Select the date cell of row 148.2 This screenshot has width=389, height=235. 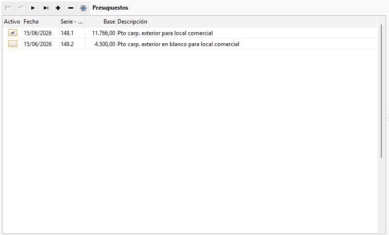[41, 44]
